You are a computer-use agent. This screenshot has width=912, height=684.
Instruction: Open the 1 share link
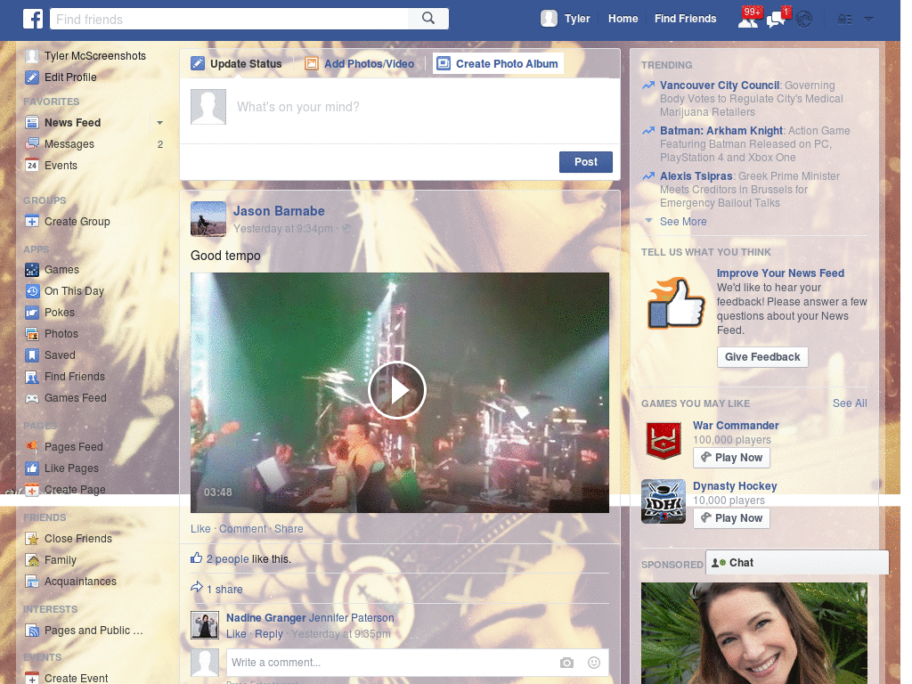[x=224, y=590]
